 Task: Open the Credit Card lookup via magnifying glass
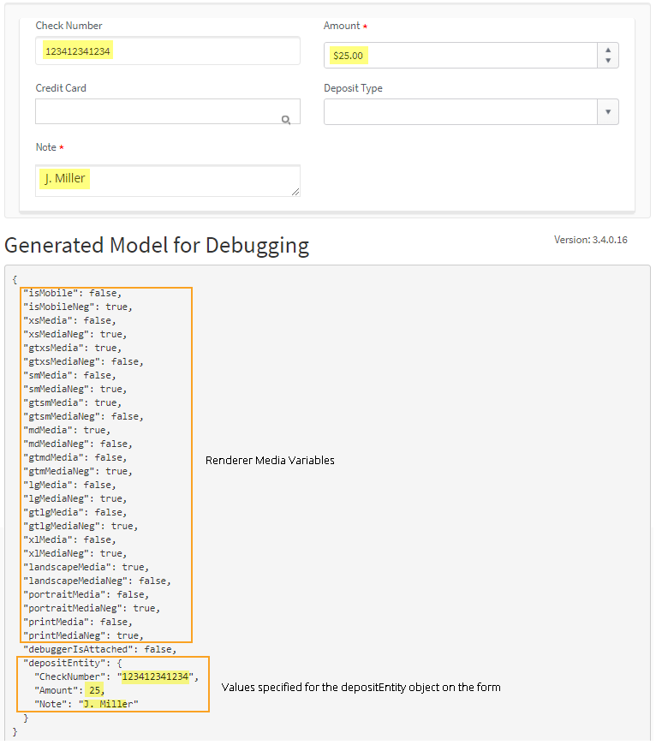coord(286,119)
